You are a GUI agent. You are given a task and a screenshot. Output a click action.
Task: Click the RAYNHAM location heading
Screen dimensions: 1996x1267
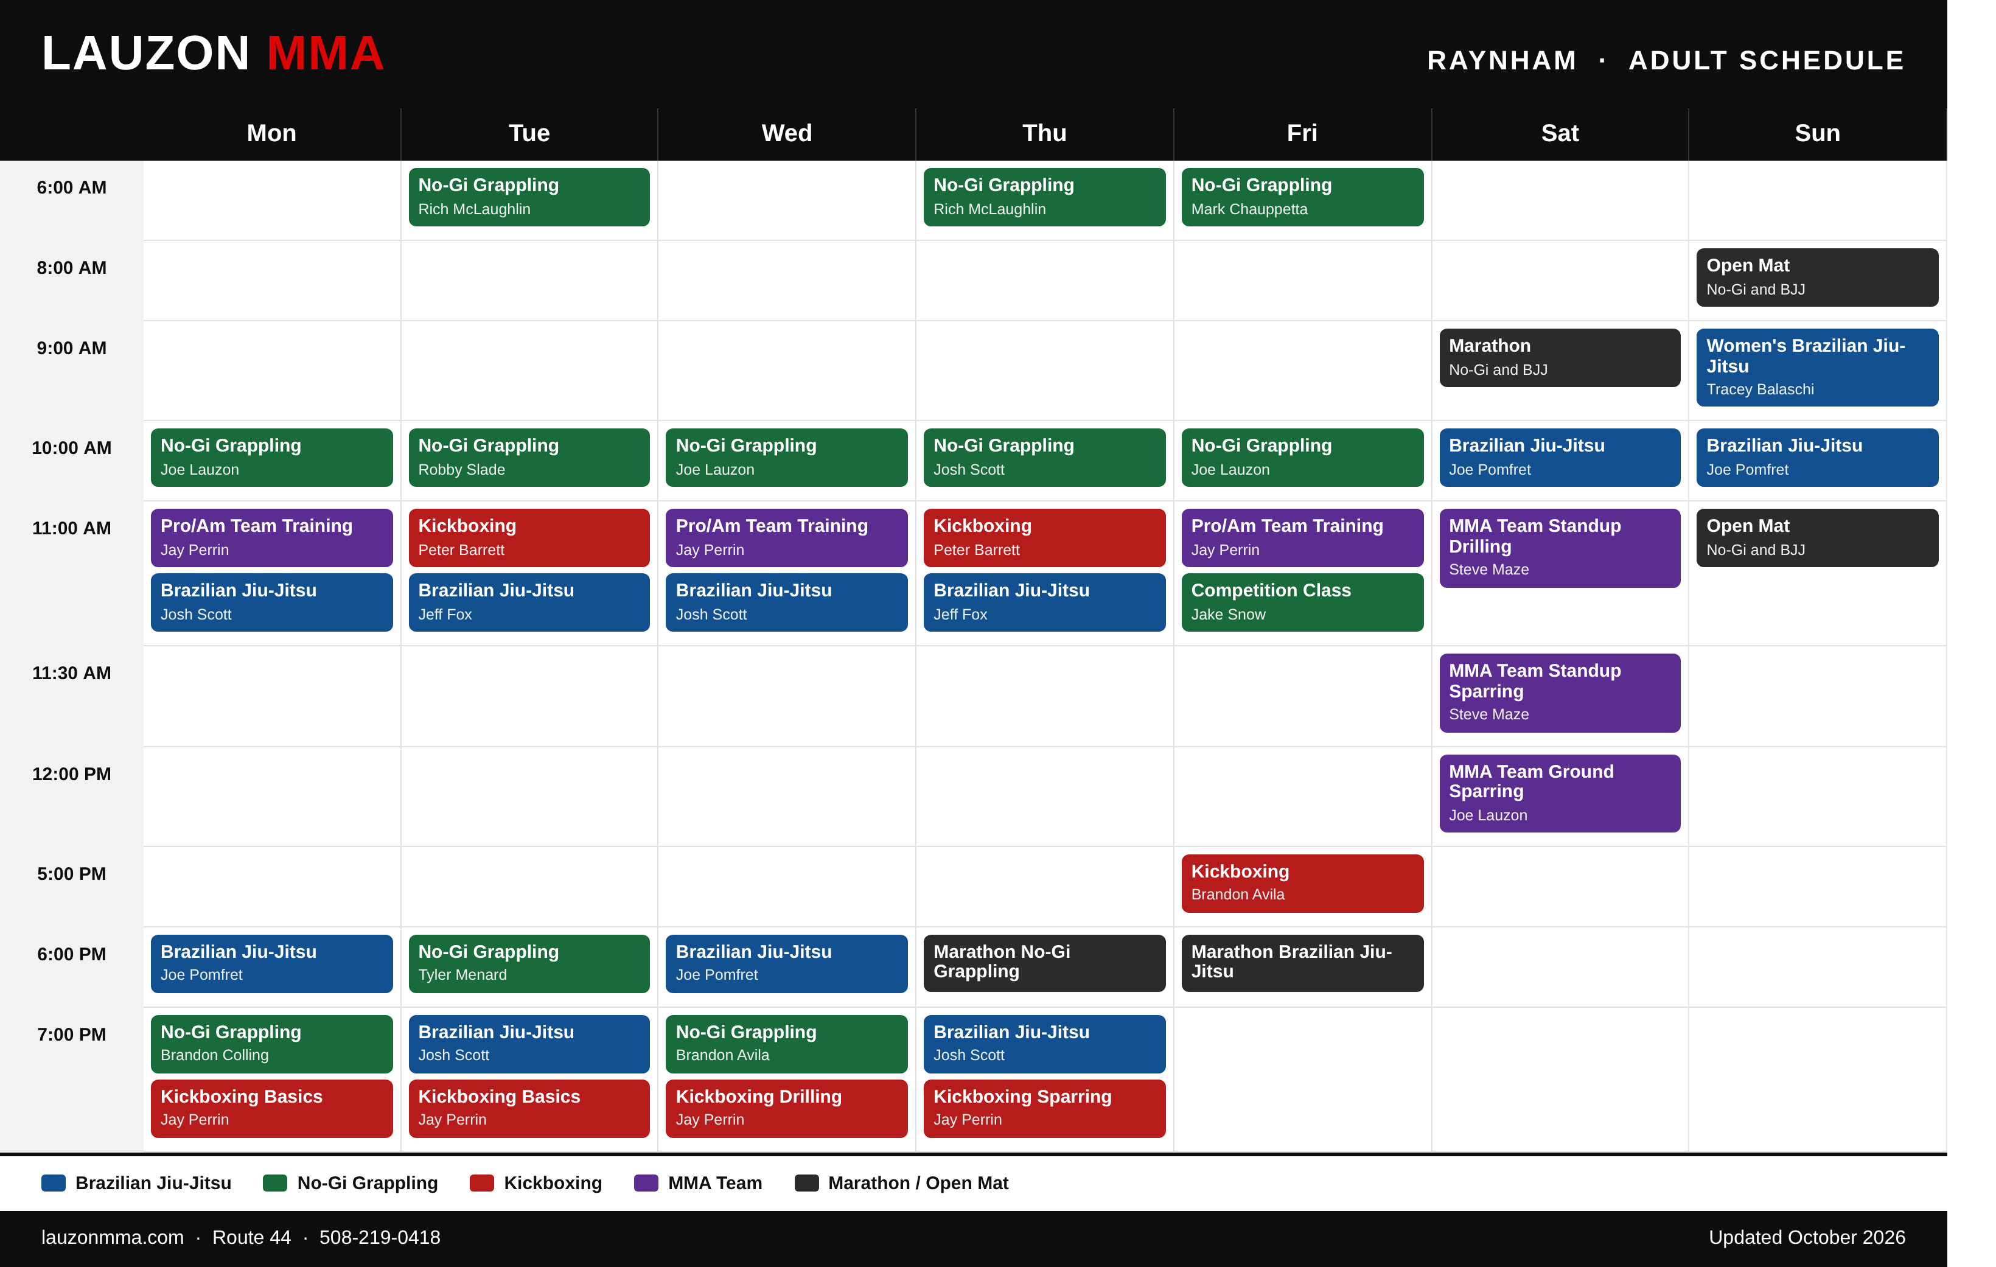click(1501, 60)
